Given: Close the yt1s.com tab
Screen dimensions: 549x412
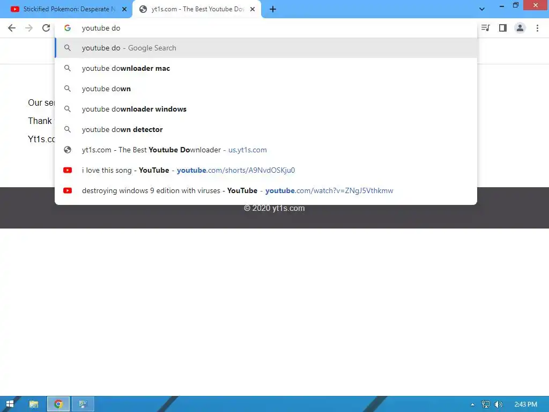Looking at the screenshot, I should [x=253, y=10].
